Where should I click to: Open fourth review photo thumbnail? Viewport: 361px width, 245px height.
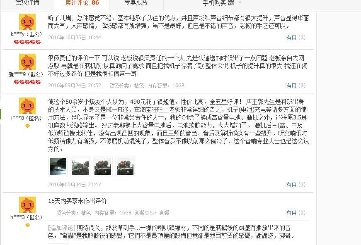125,167
